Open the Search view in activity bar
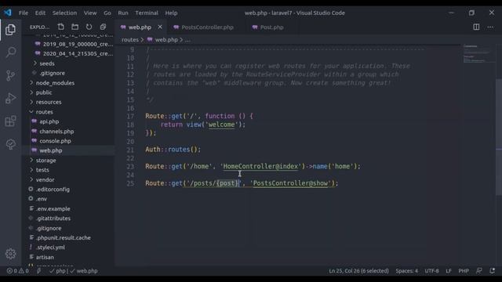 (x=10, y=52)
